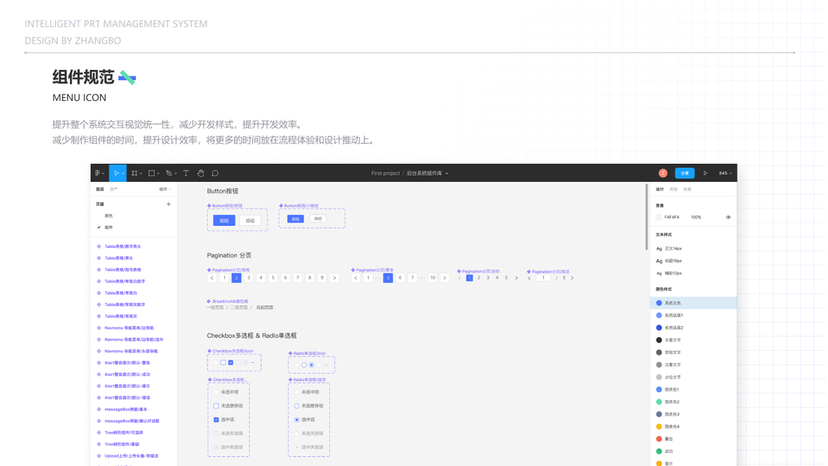Click component icon beside Tree树形控件/基础 layer
Image resolution: width=828 pixels, height=466 pixels.
pyautogui.click(x=99, y=444)
